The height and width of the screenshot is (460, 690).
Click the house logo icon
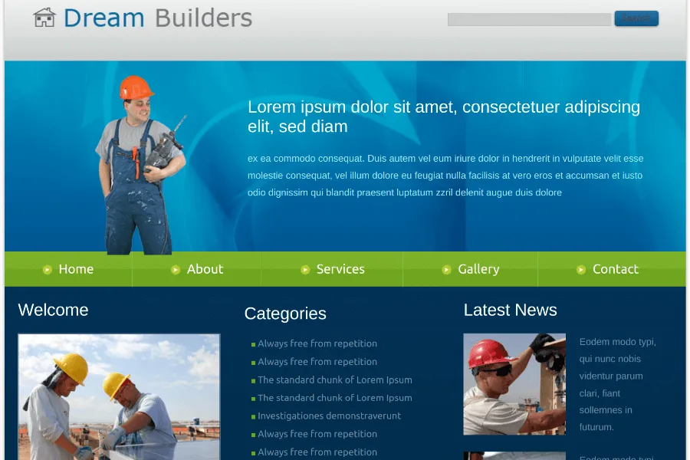[x=44, y=18]
